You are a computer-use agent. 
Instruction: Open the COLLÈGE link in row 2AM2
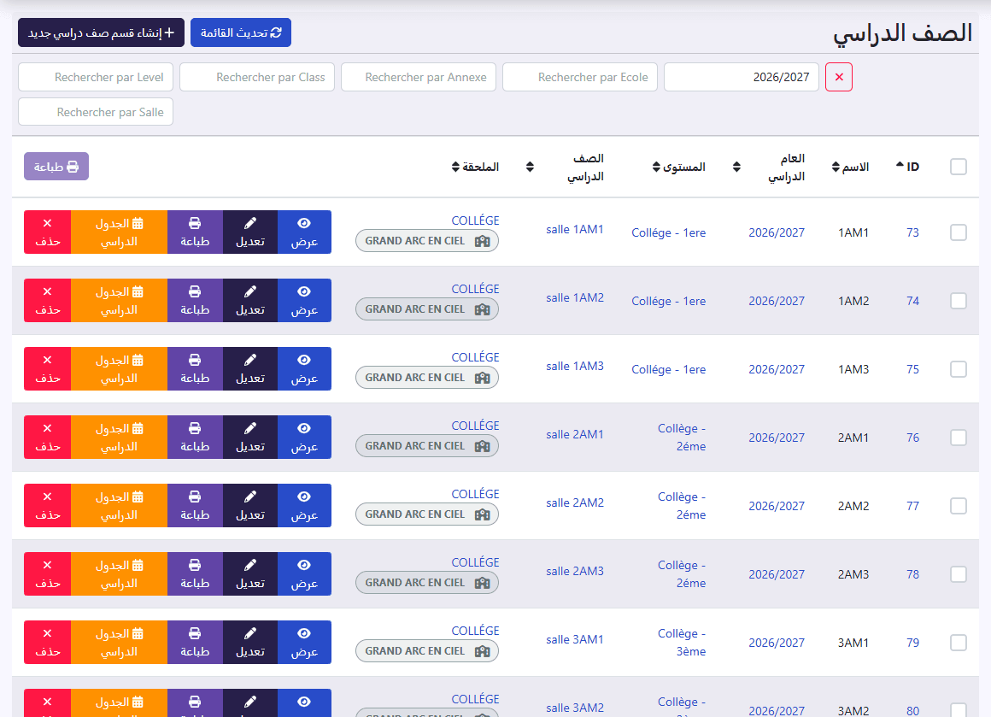tap(475, 494)
